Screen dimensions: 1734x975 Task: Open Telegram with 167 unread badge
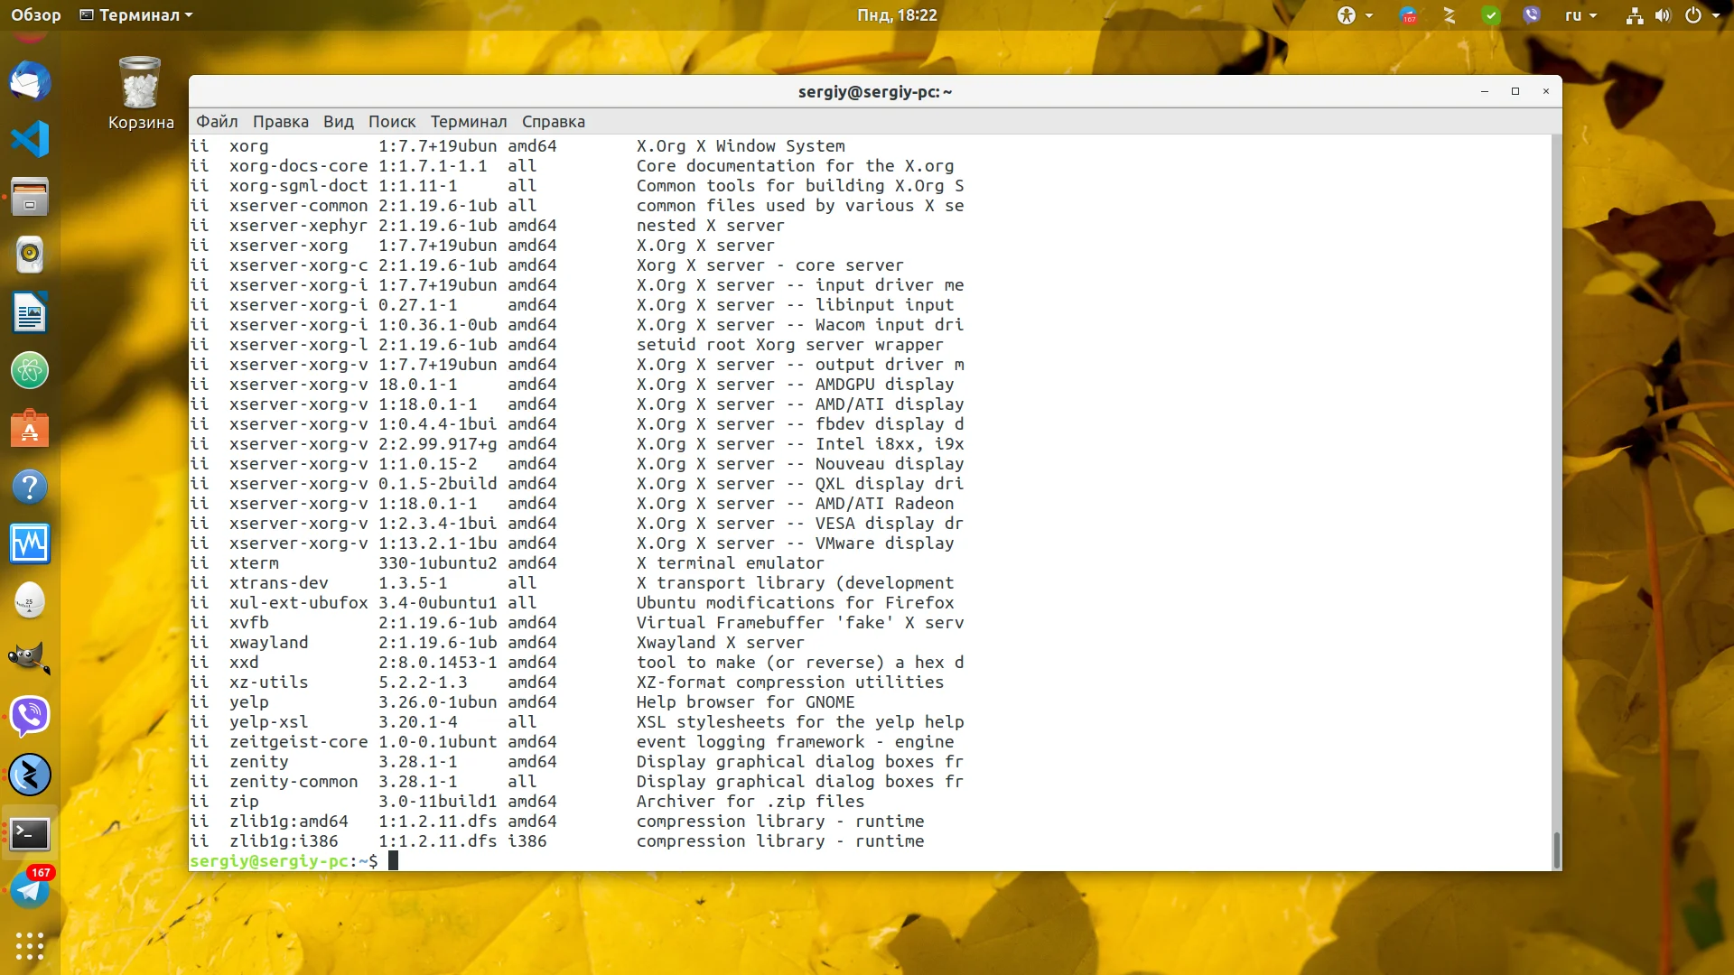(30, 890)
